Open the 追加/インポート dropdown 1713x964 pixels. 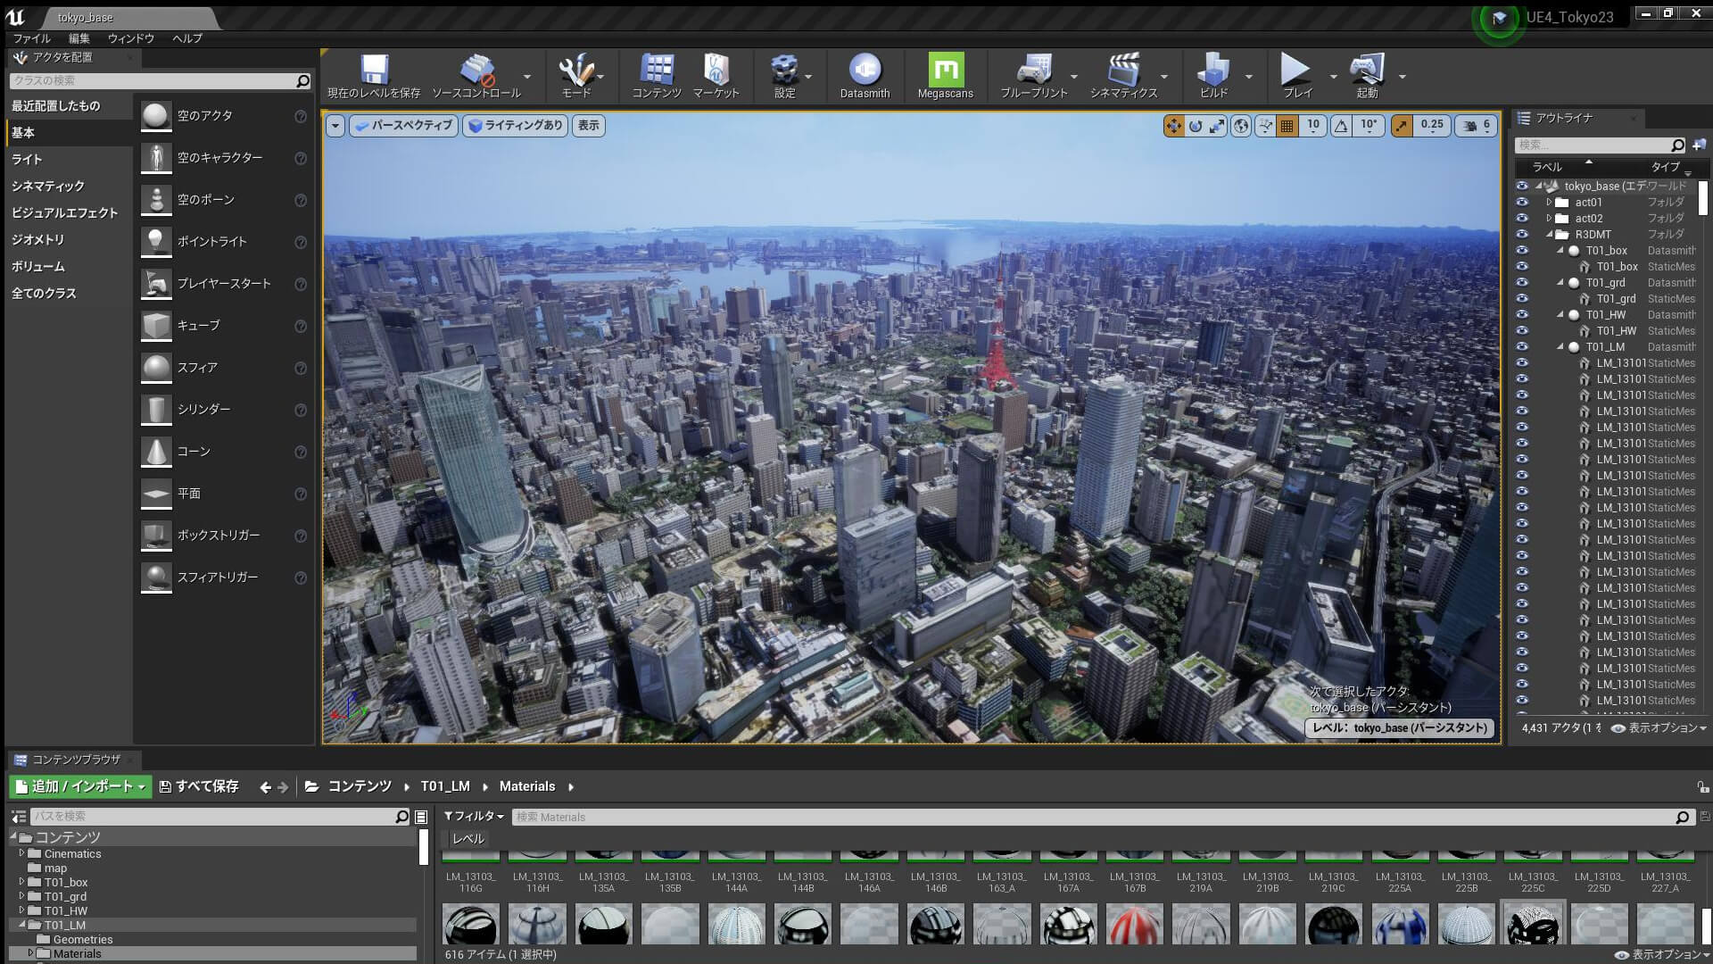point(80,786)
